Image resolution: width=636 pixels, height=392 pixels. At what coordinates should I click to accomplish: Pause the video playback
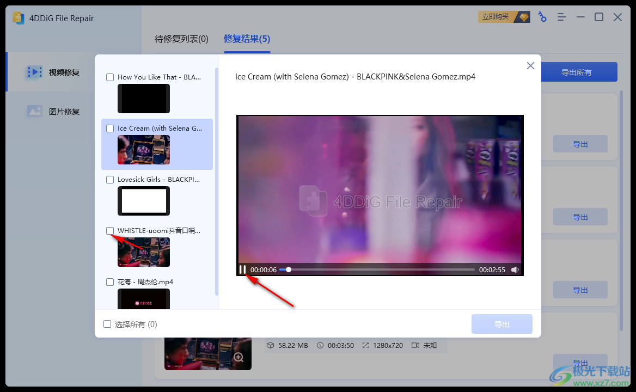[x=242, y=269]
